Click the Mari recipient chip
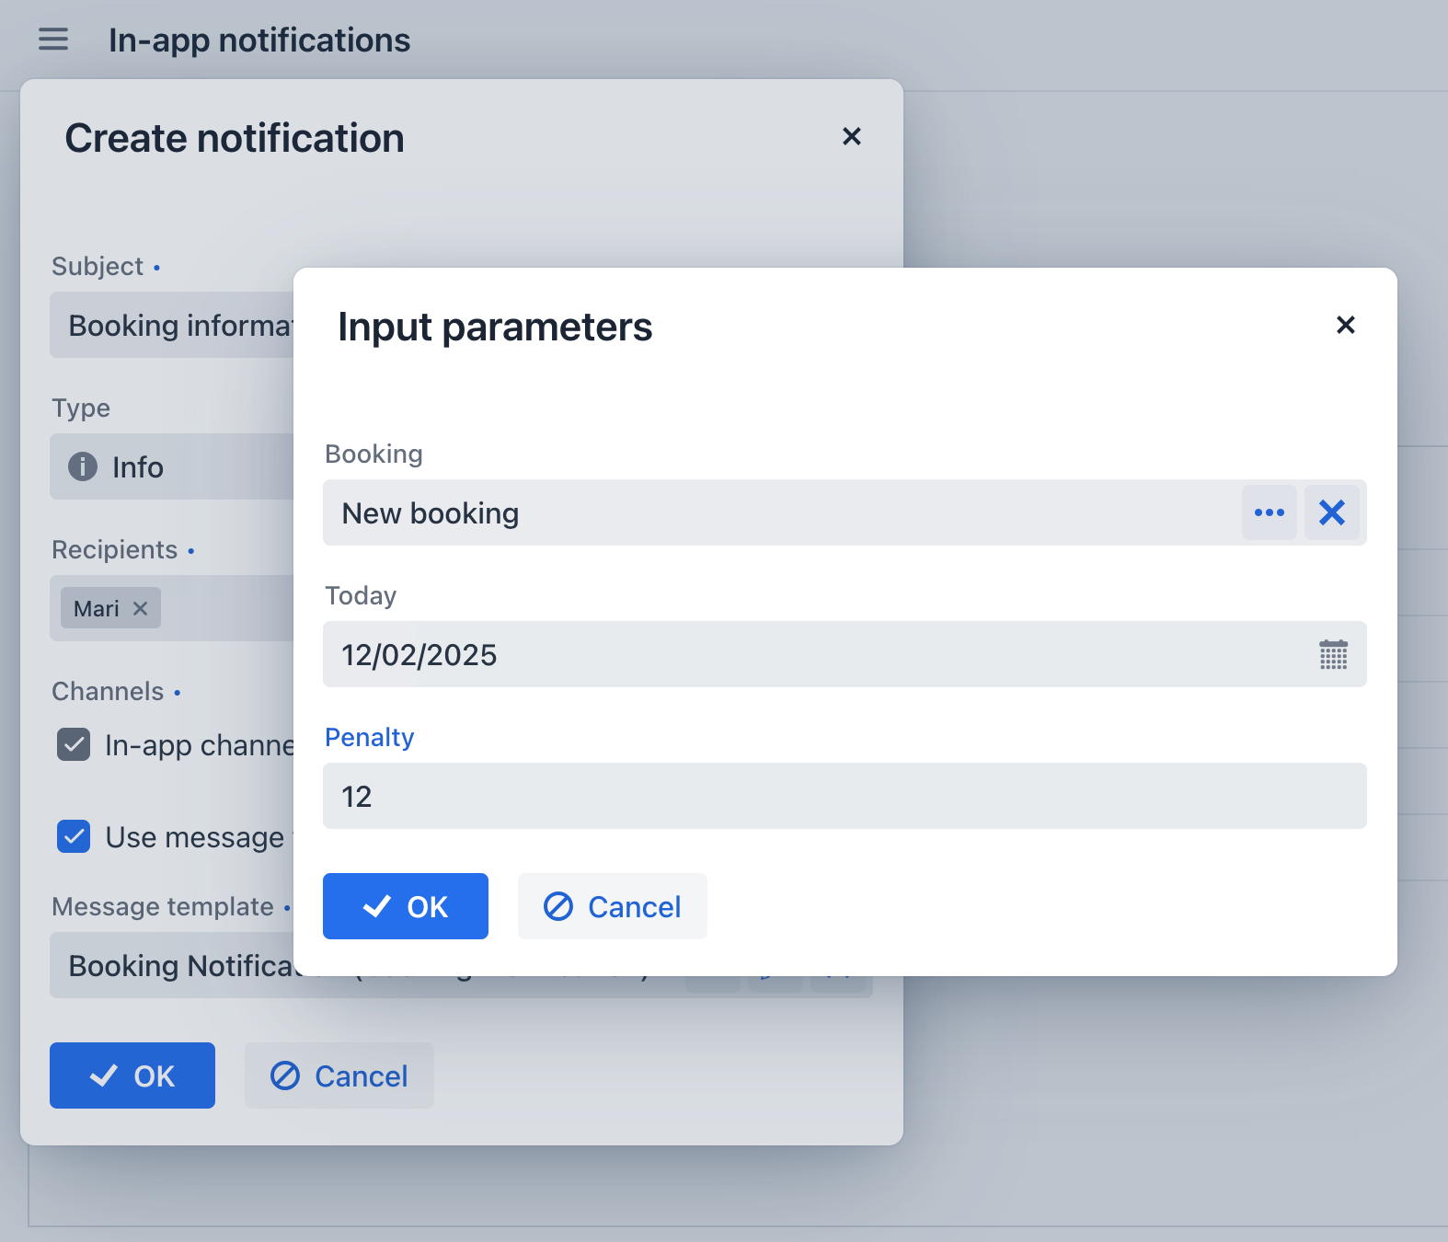This screenshot has height=1242, width=1448. 110,608
